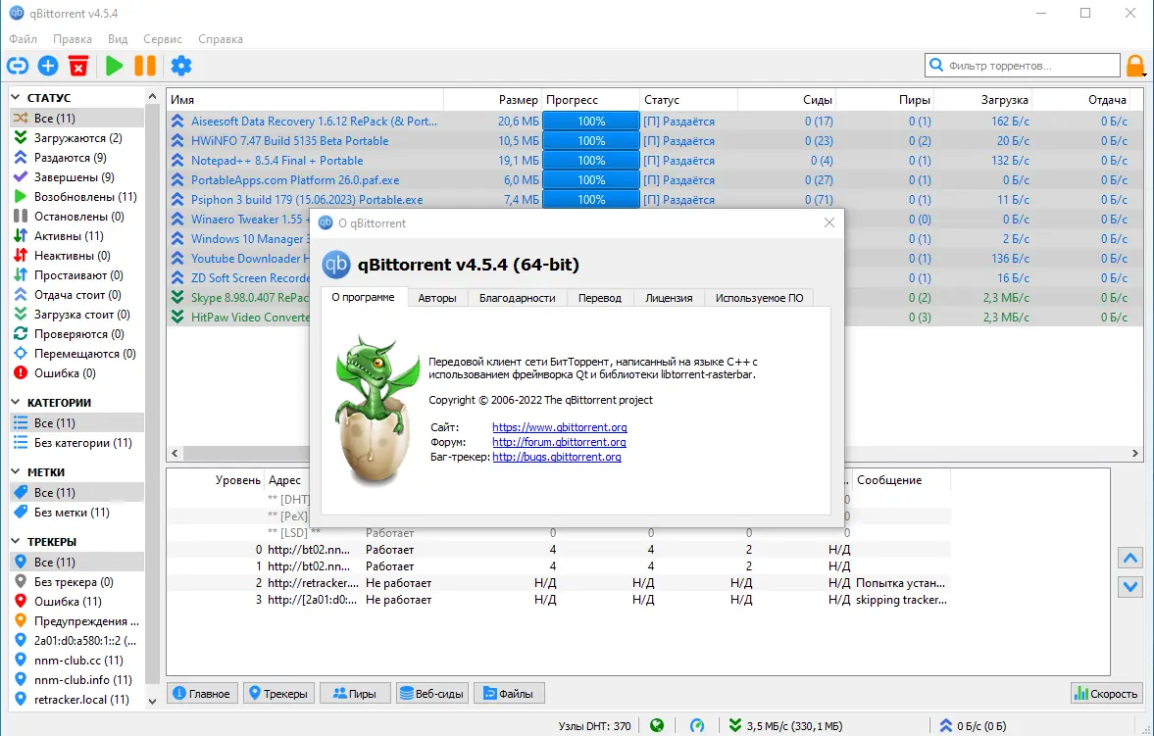The width and height of the screenshot is (1154, 736).
Task: Click the qBittorrent logo in the about dialog
Action: 336,265
